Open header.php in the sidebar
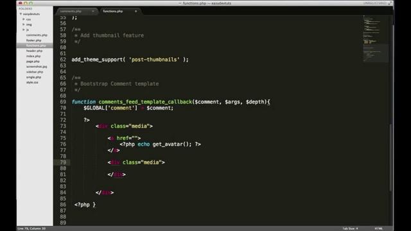Viewport: 411px width, 231px height. click(34, 51)
